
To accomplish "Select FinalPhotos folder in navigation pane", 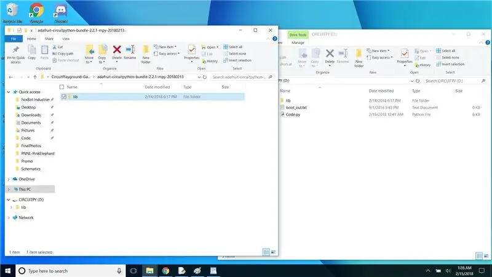I will (31, 146).
